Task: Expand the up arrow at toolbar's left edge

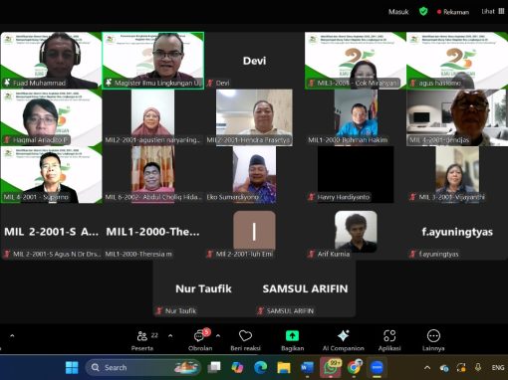Action: click(12, 336)
